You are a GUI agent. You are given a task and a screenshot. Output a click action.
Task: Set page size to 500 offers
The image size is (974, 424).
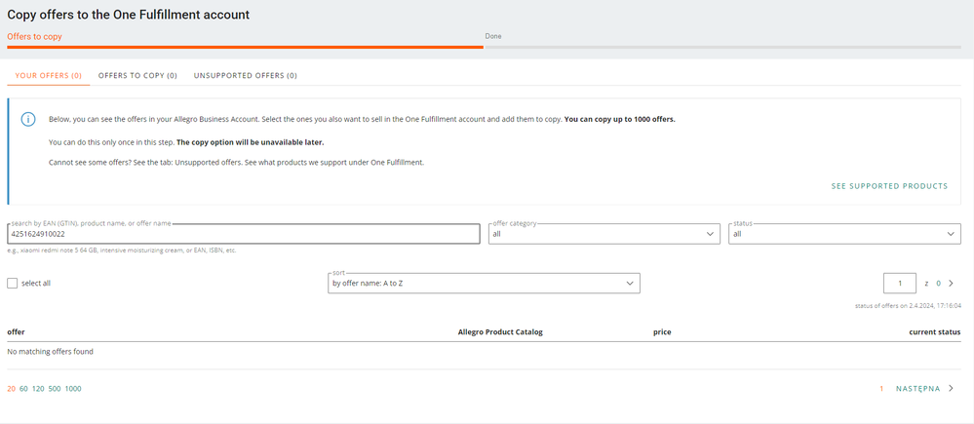coord(55,389)
